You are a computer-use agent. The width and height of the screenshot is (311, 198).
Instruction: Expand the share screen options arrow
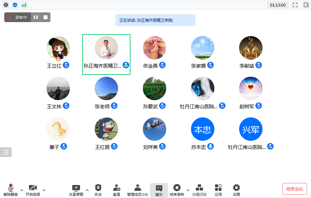[87, 190]
